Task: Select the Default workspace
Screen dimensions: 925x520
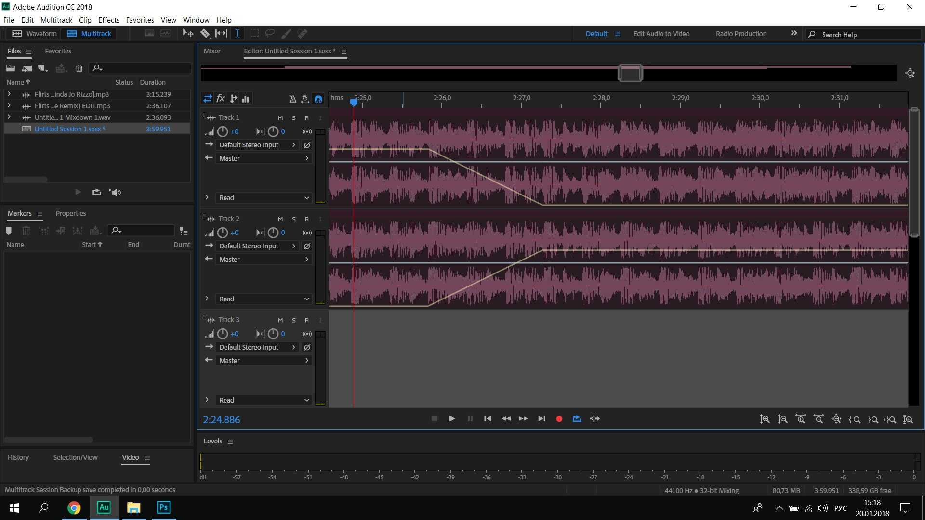Action: point(596,34)
